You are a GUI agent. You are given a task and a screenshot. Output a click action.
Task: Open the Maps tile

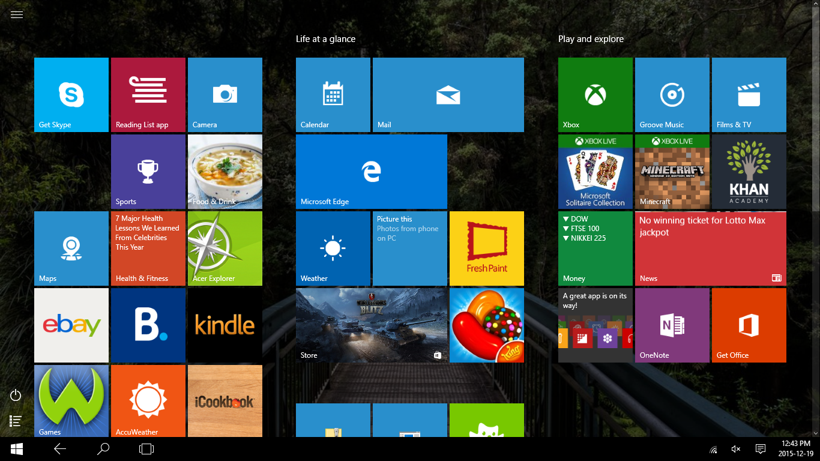pyautogui.click(x=71, y=249)
